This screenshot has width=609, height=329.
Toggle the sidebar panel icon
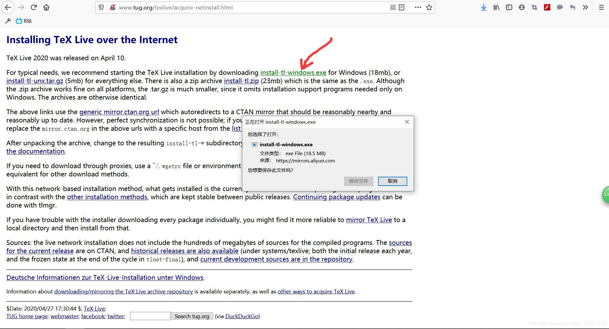pos(509,7)
